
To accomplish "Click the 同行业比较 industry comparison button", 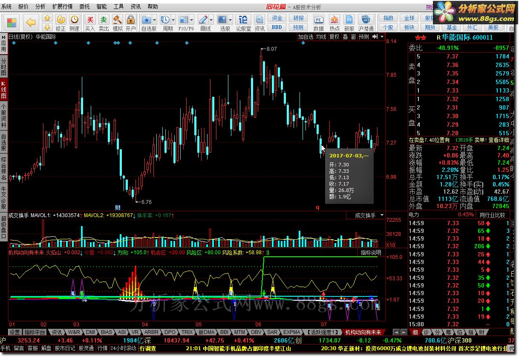I will [492, 215].
